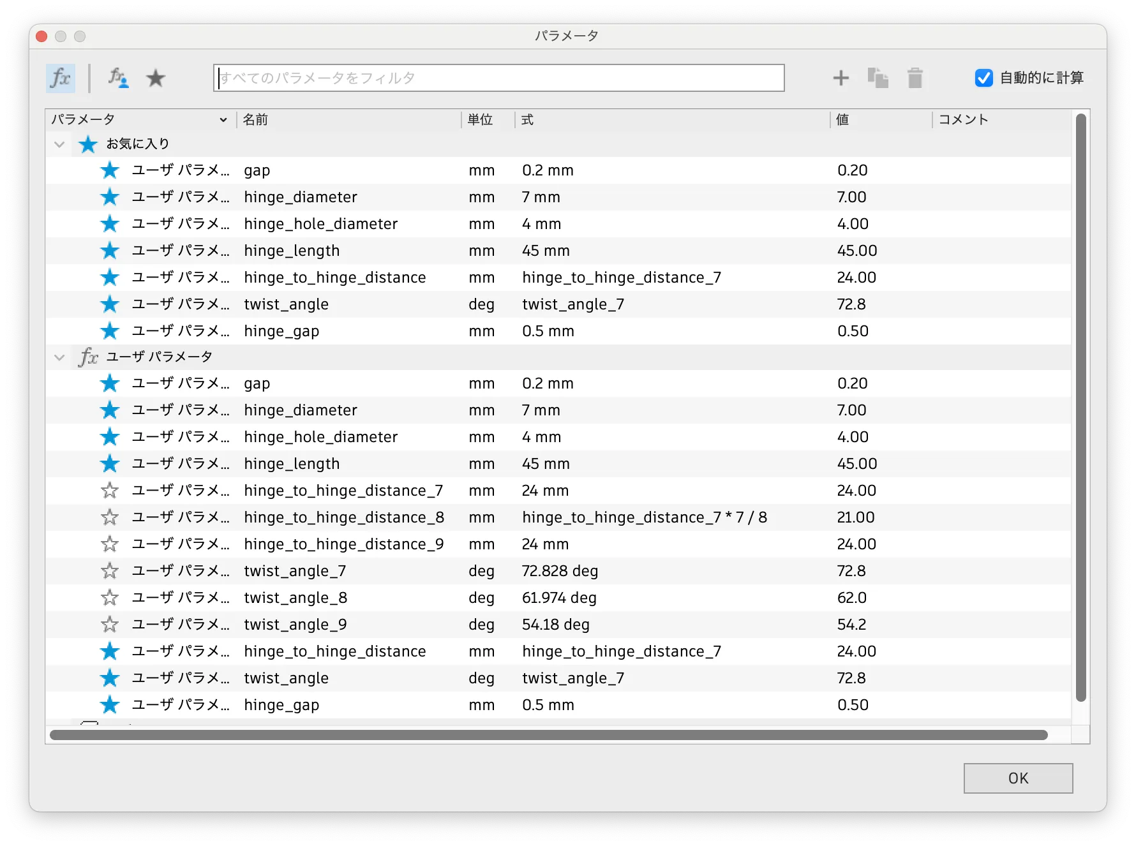
Task: Unstar hinge_diameter in the お気に入り group
Action: tap(110, 197)
